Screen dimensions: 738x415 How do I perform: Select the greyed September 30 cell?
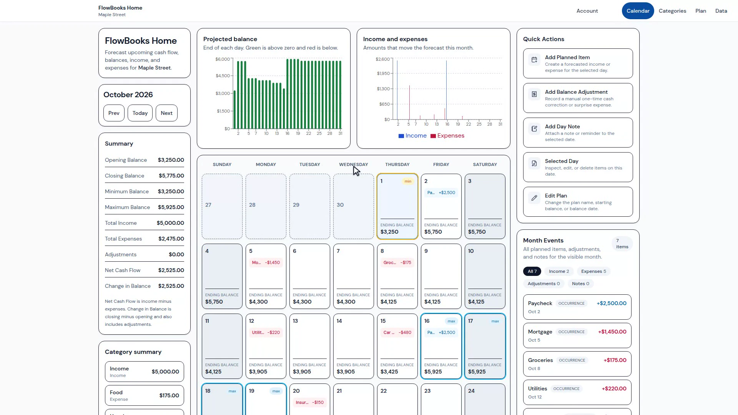click(x=354, y=206)
